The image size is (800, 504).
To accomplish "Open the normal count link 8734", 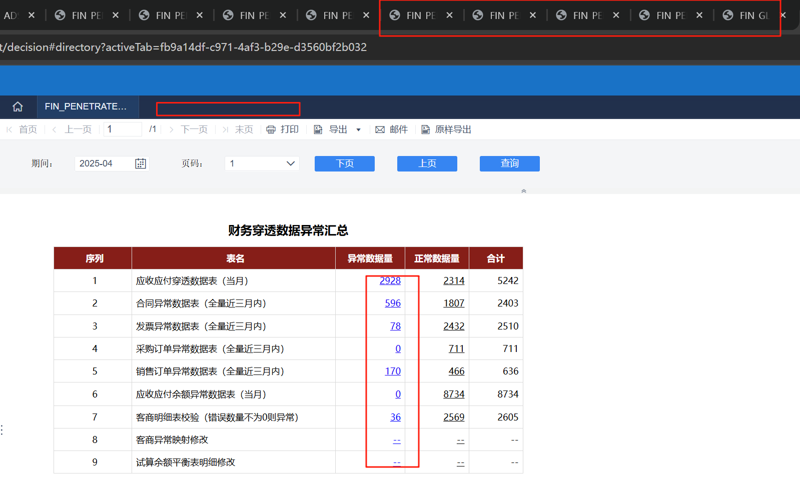I will click(453, 394).
